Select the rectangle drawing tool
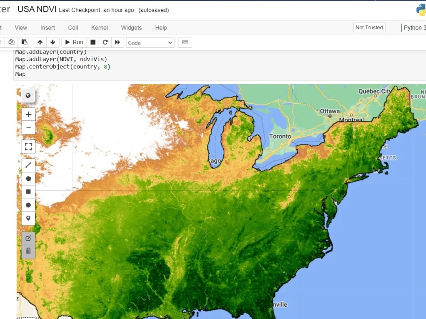 click(x=28, y=191)
